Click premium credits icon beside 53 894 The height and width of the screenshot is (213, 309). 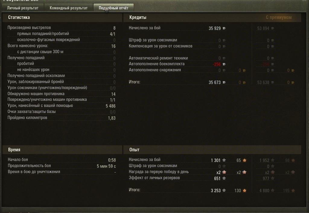pyautogui.click(x=272, y=28)
